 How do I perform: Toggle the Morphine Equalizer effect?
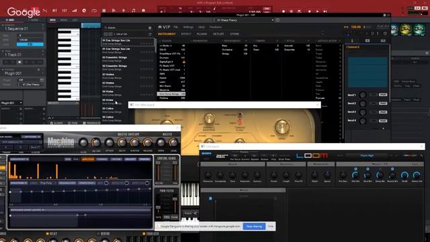[143, 234]
